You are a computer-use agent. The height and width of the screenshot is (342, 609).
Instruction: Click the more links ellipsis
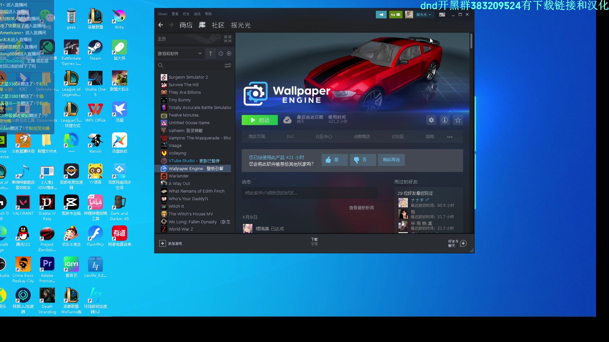(x=450, y=137)
